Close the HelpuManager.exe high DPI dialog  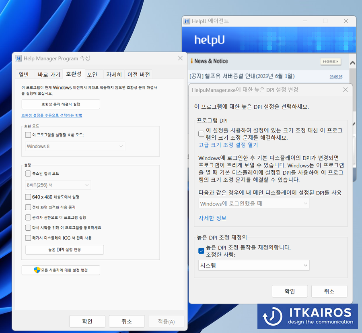346,90
